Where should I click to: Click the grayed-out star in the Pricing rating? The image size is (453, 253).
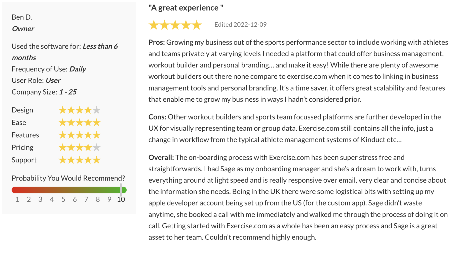tap(96, 147)
